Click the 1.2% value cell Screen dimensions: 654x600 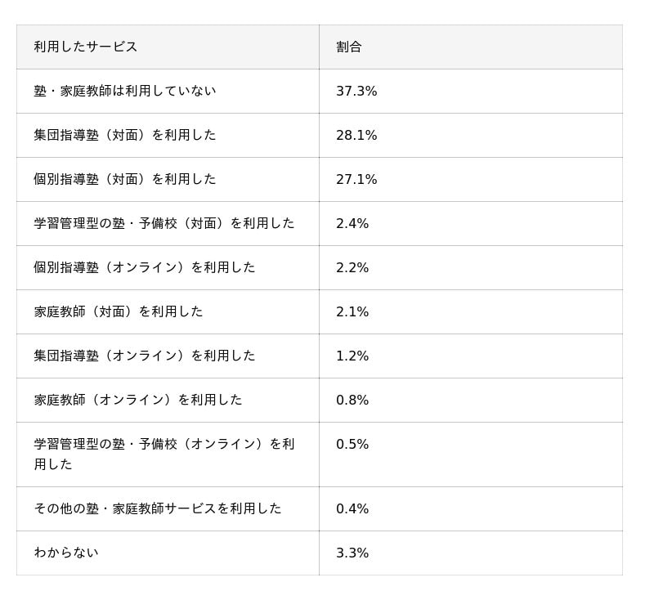352,356
